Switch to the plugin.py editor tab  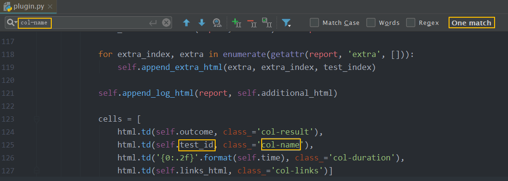28,7
